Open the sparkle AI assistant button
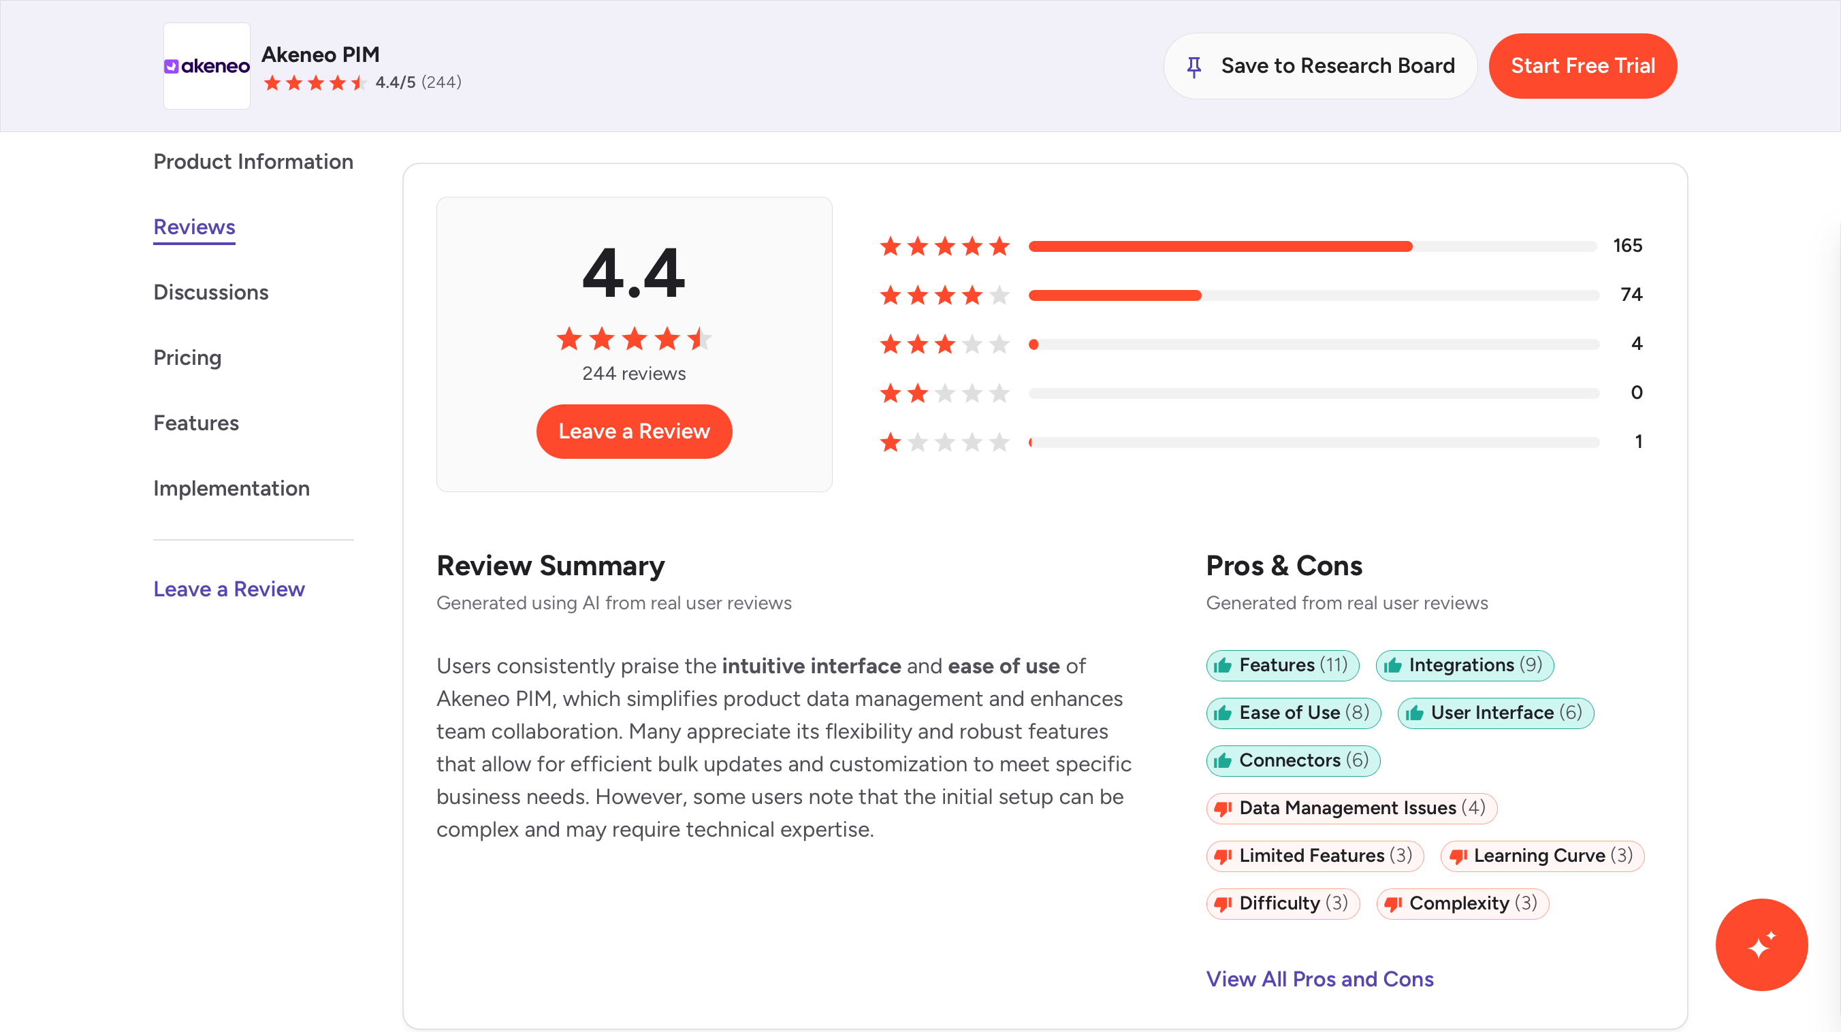The height and width of the screenshot is (1032, 1841). click(1761, 944)
